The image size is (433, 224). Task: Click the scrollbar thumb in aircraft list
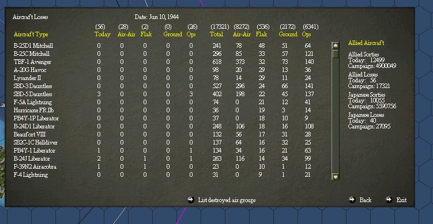click(x=336, y=54)
